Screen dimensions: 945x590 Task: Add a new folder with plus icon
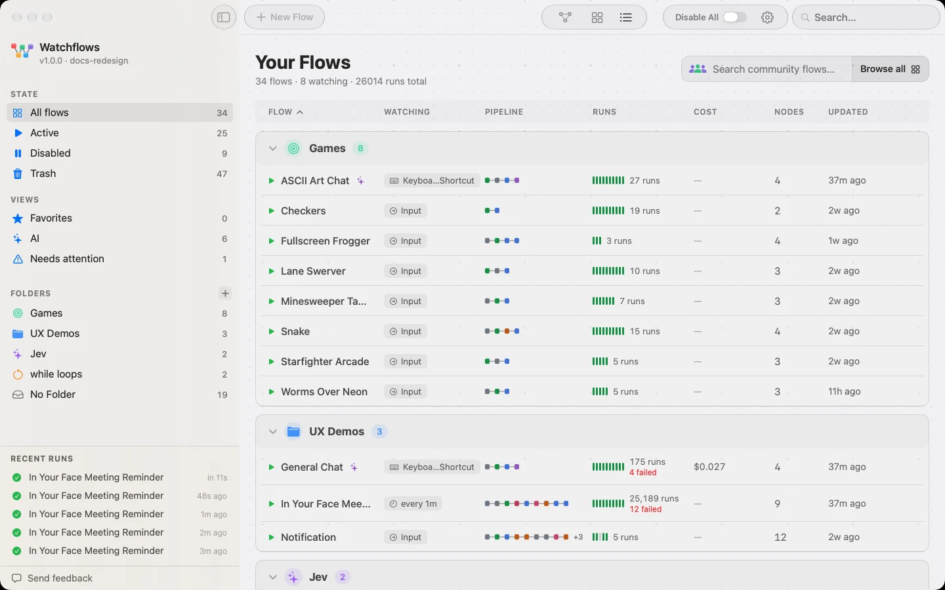225,293
